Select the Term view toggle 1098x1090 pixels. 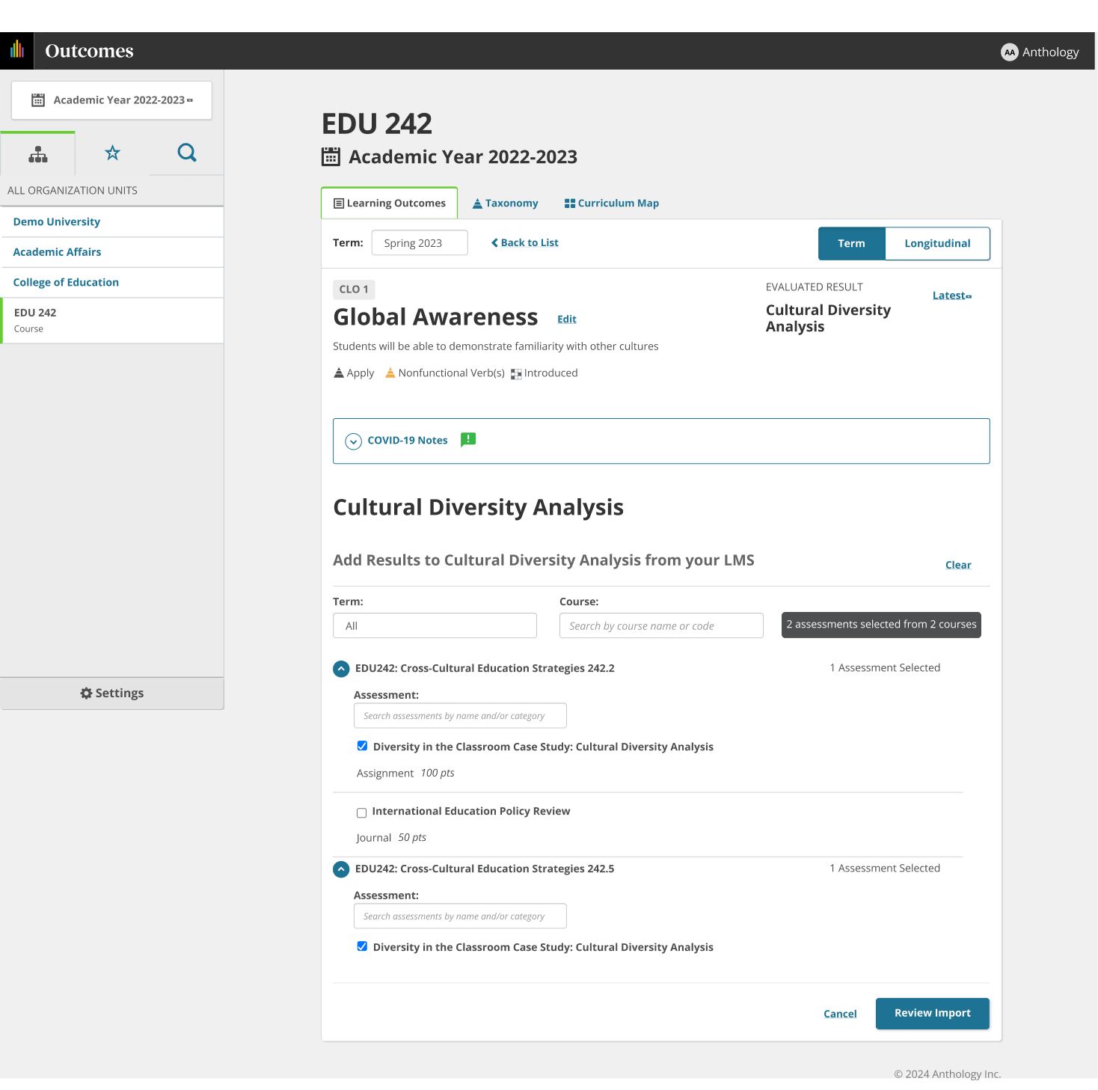click(x=851, y=244)
